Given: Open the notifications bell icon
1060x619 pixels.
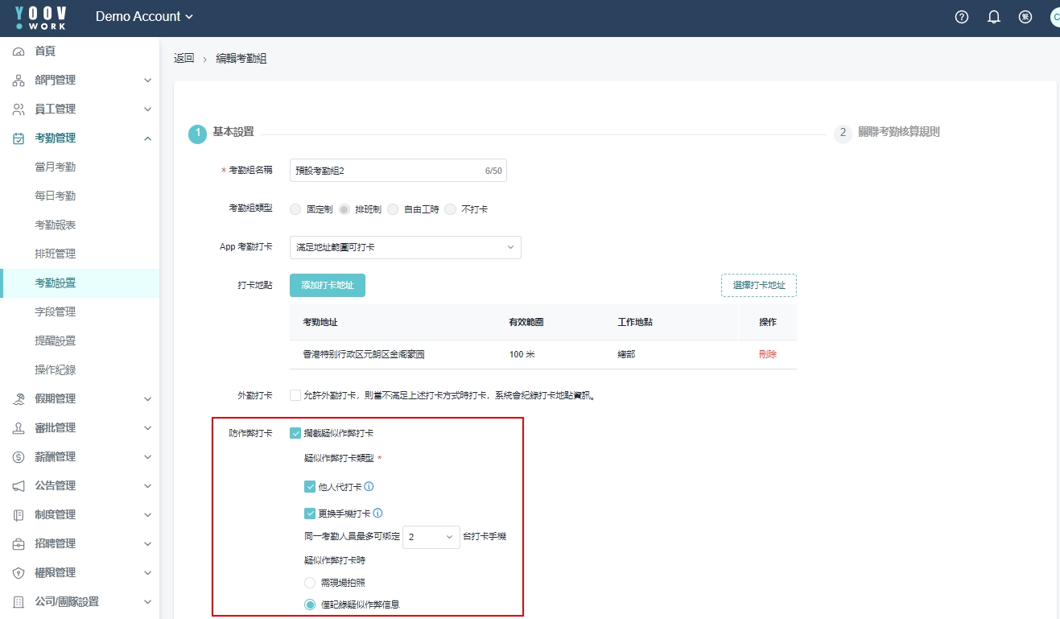Looking at the screenshot, I should (x=994, y=17).
